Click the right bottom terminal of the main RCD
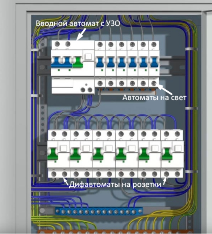Image resolution: width=212 pixels, height=234 pixels. 90,90
